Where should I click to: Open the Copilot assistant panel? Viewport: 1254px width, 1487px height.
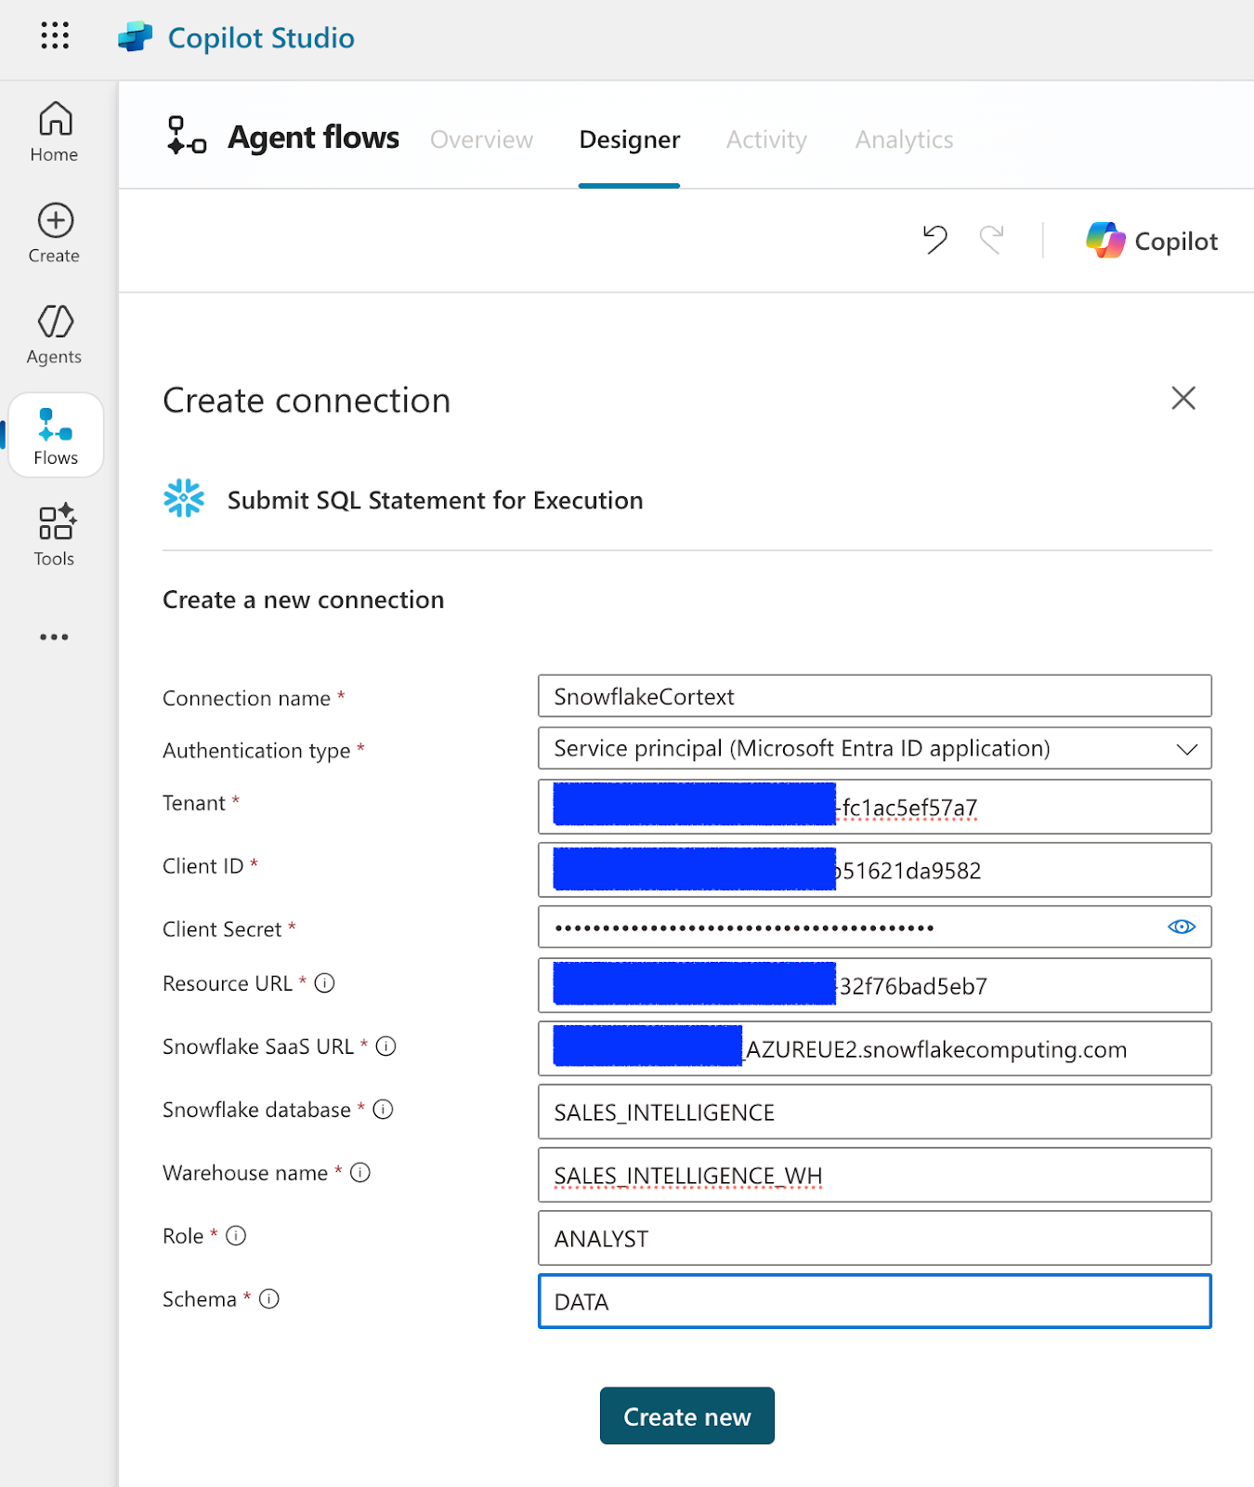1152,241
